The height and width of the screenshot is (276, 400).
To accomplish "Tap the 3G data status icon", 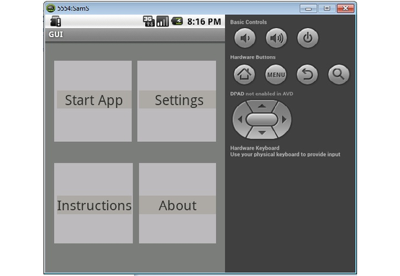I will (x=149, y=21).
